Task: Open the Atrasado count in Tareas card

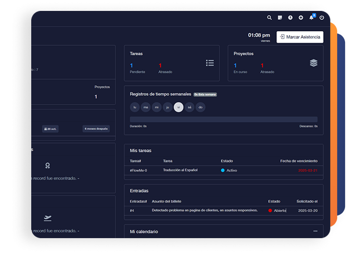Action: tap(160, 65)
